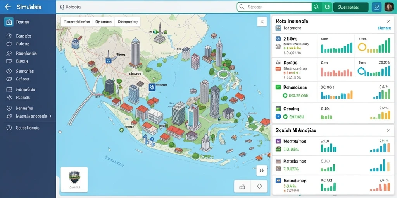Click the teal sync icon beside the avatar

pos(377,7)
